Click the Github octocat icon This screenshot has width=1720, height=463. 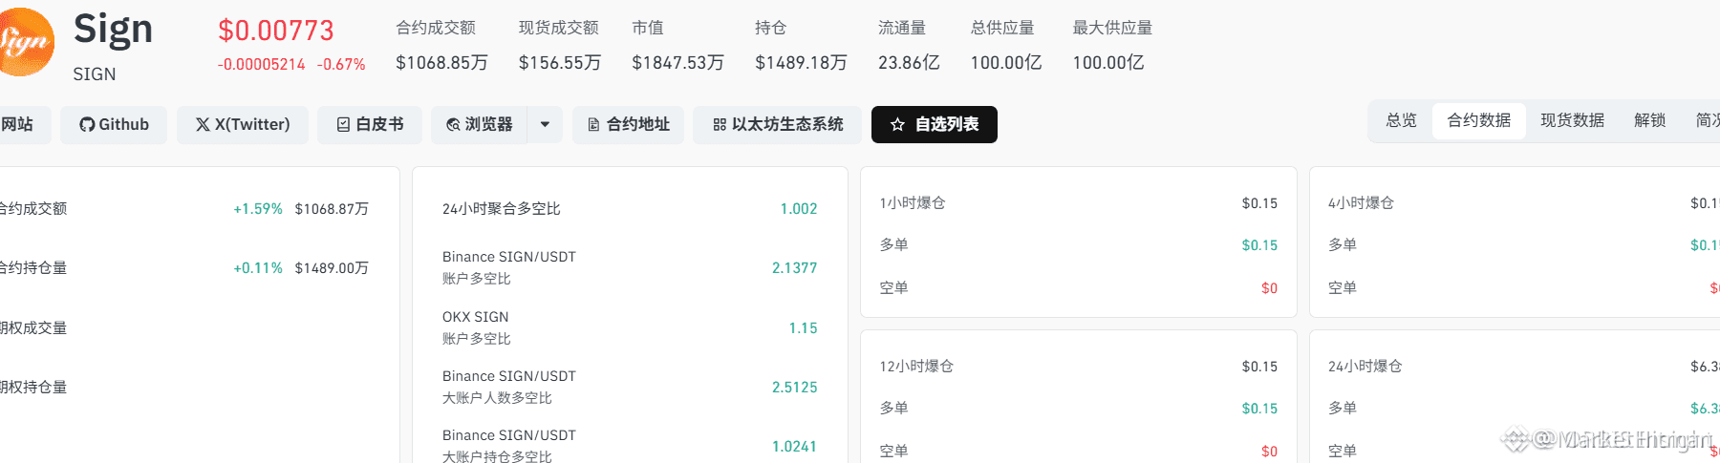click(87, 125)
